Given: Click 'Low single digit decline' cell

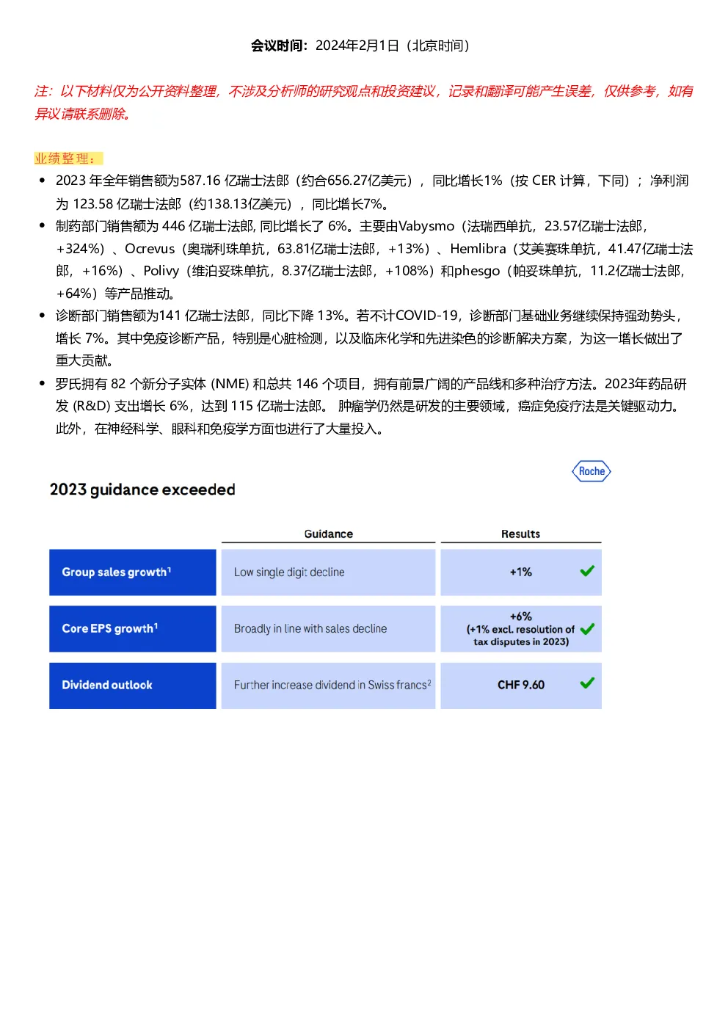Looking at the screenshot, I should click(x=328, y=572).
